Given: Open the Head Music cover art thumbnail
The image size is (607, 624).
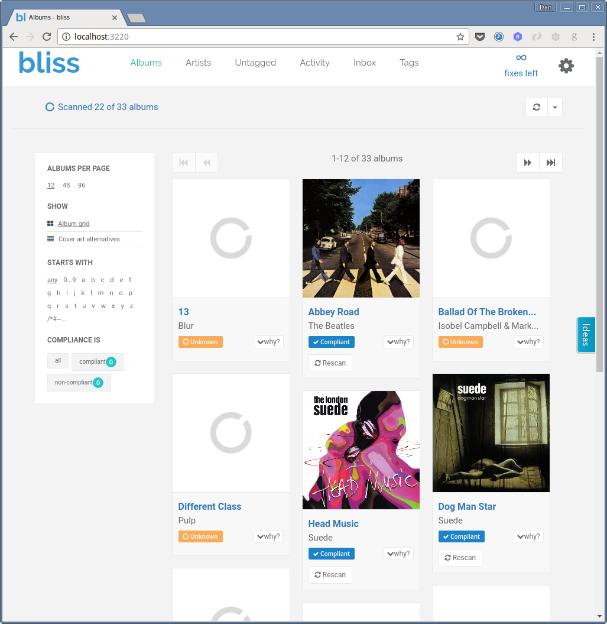Looking at the screenshot, I should [x=361, y=450].
